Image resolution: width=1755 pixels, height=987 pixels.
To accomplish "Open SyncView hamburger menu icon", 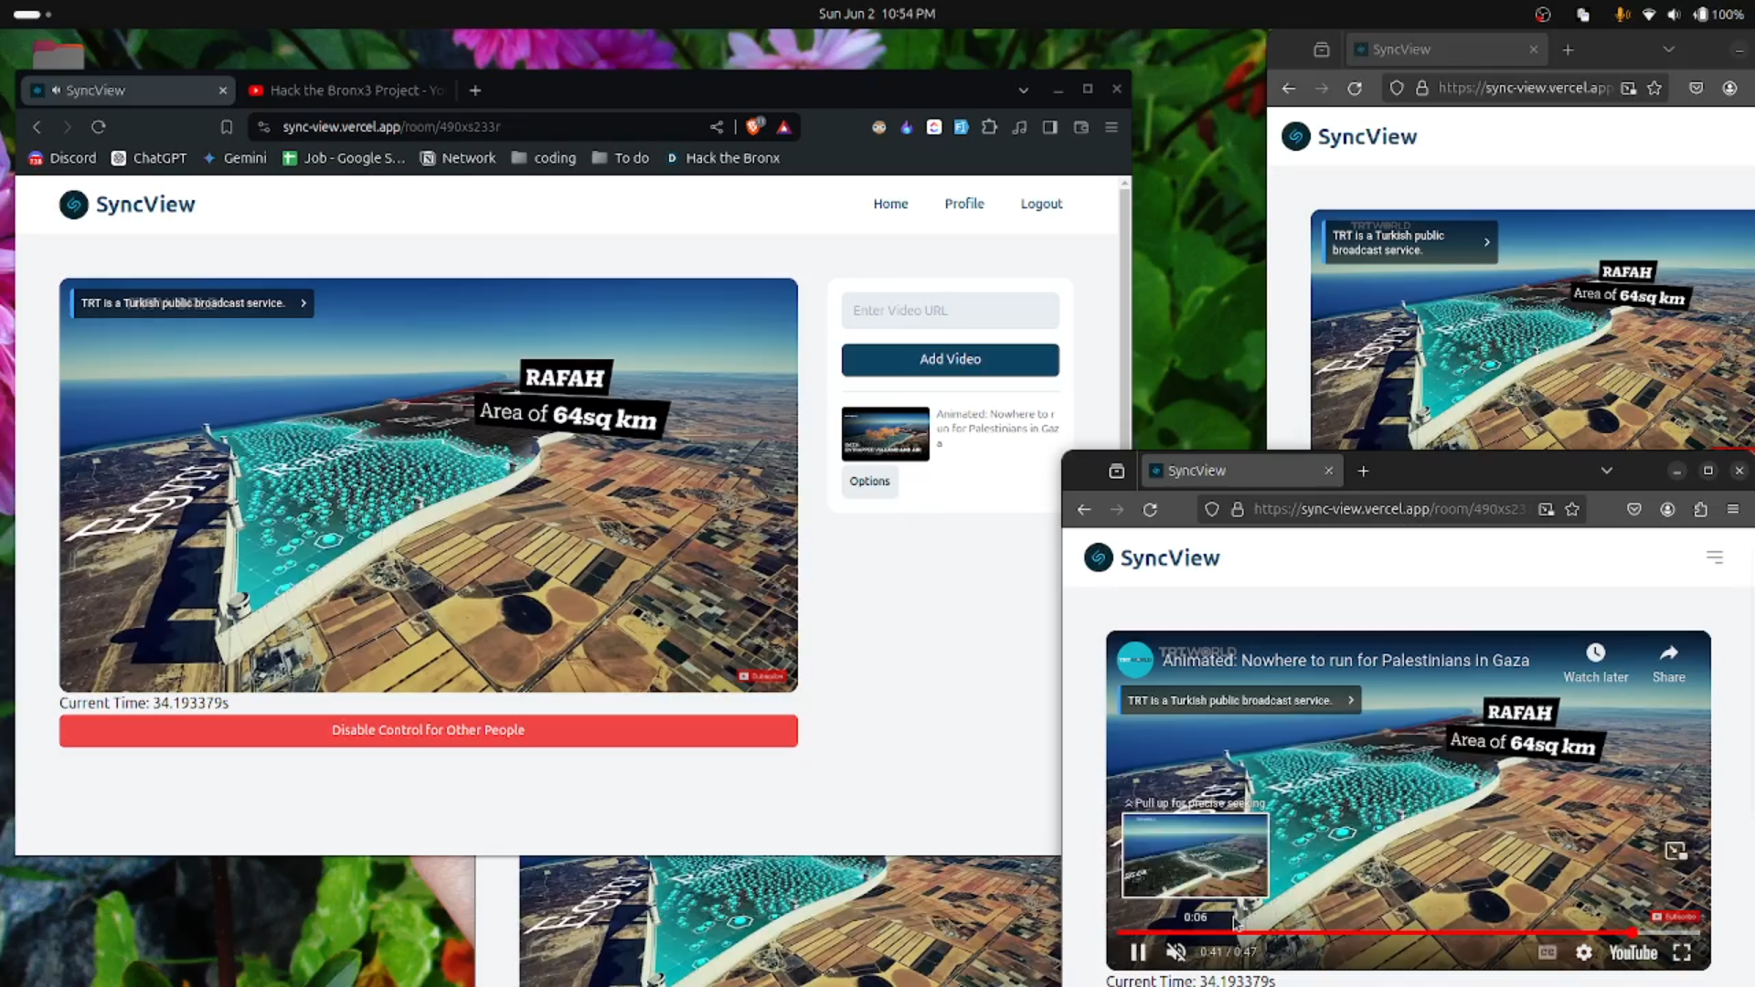I will (x=1714, y=557).
